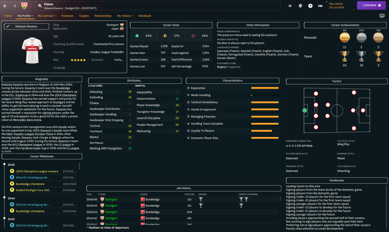Image resolution: width=389 pixels, height=232 pixels.
Task: Click the gold medal under Personal achievements
Action: pyautogui.click(x=345, y=38)
